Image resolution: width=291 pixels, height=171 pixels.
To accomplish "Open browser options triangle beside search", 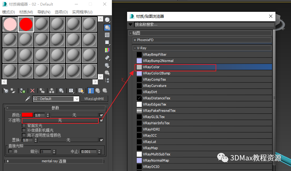I will (131, 24).
